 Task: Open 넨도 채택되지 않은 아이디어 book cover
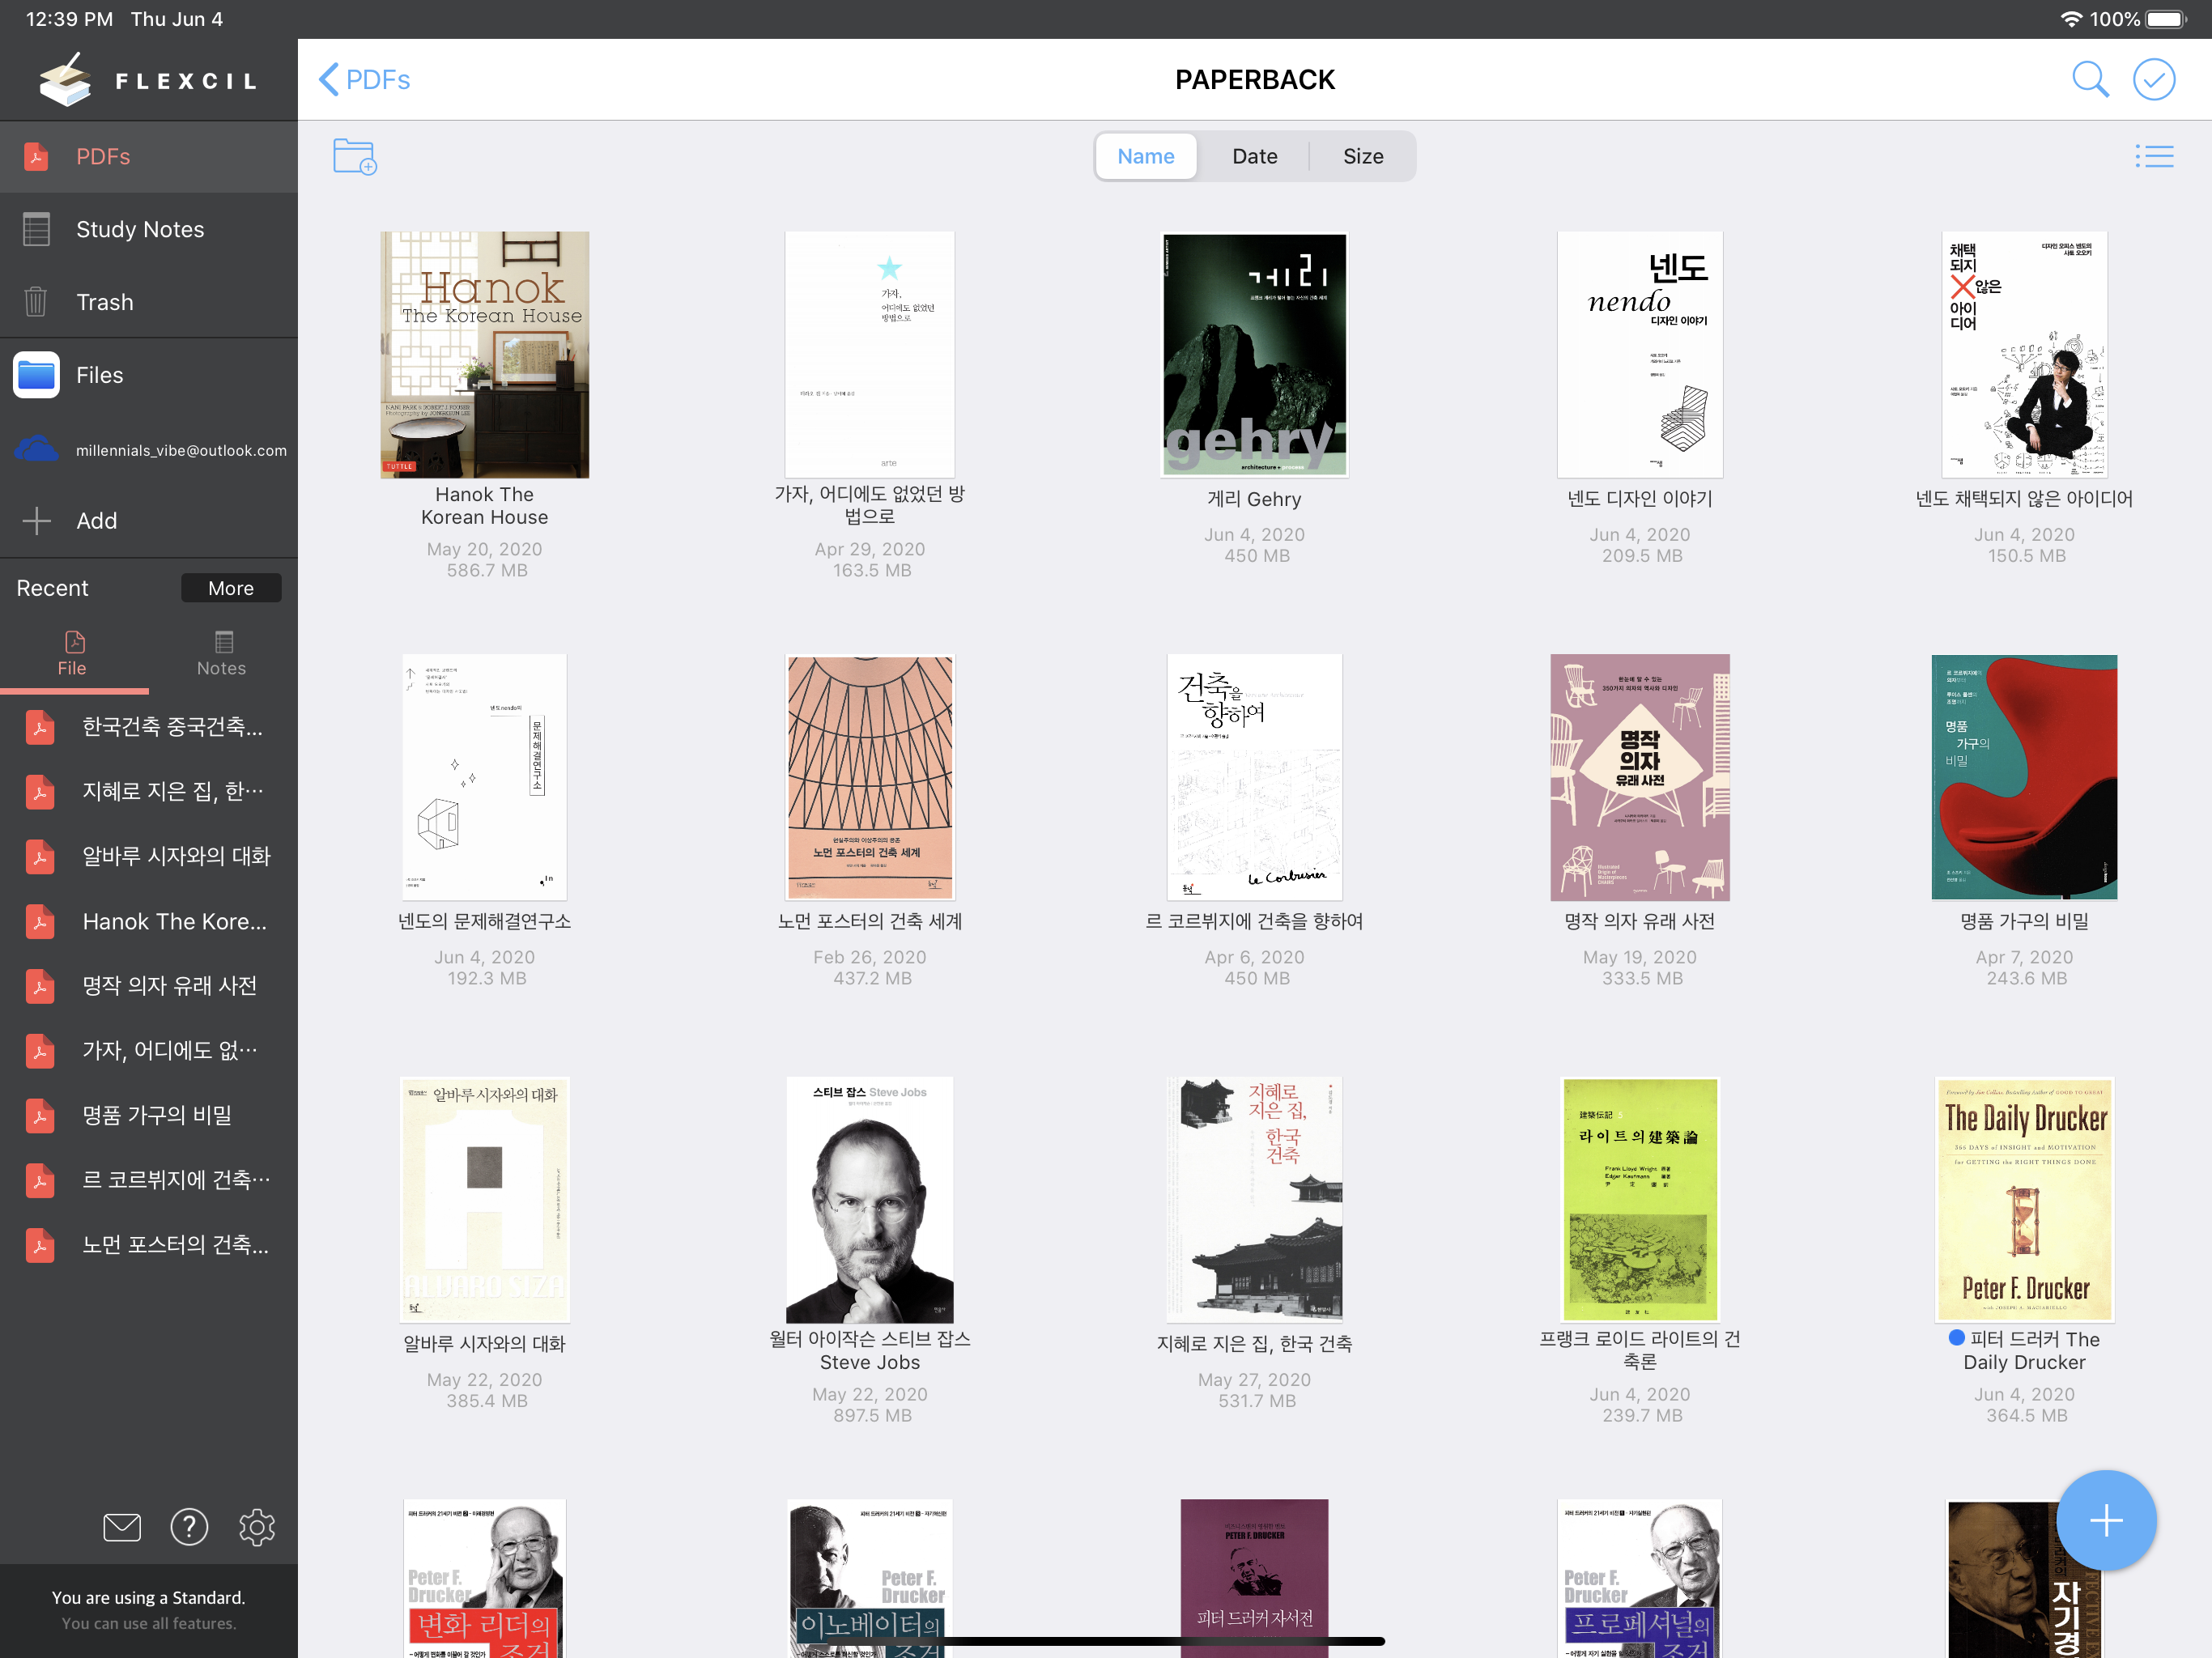point(2024,355)
